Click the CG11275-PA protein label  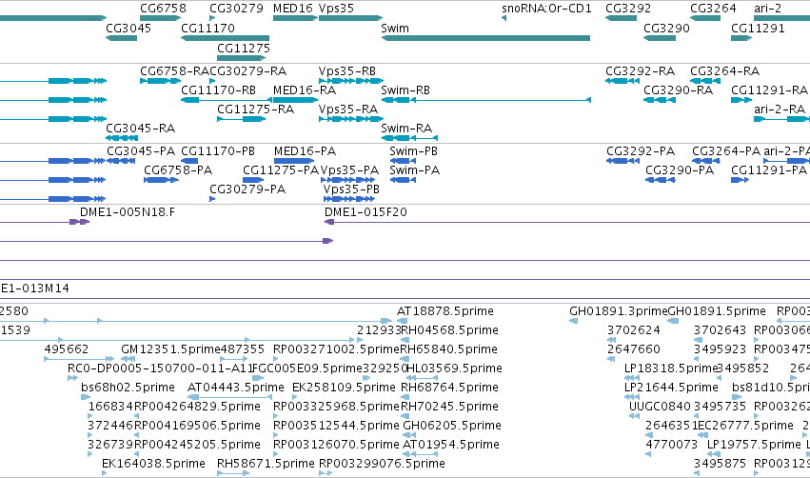point(281,170)
